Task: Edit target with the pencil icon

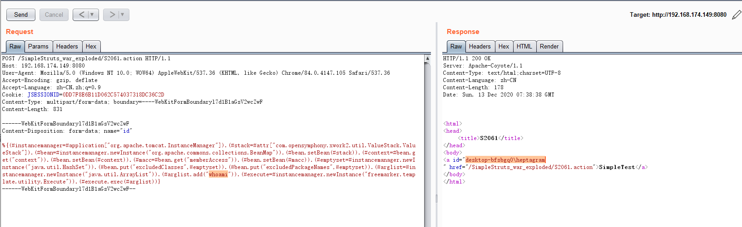Action: [737, 14]
